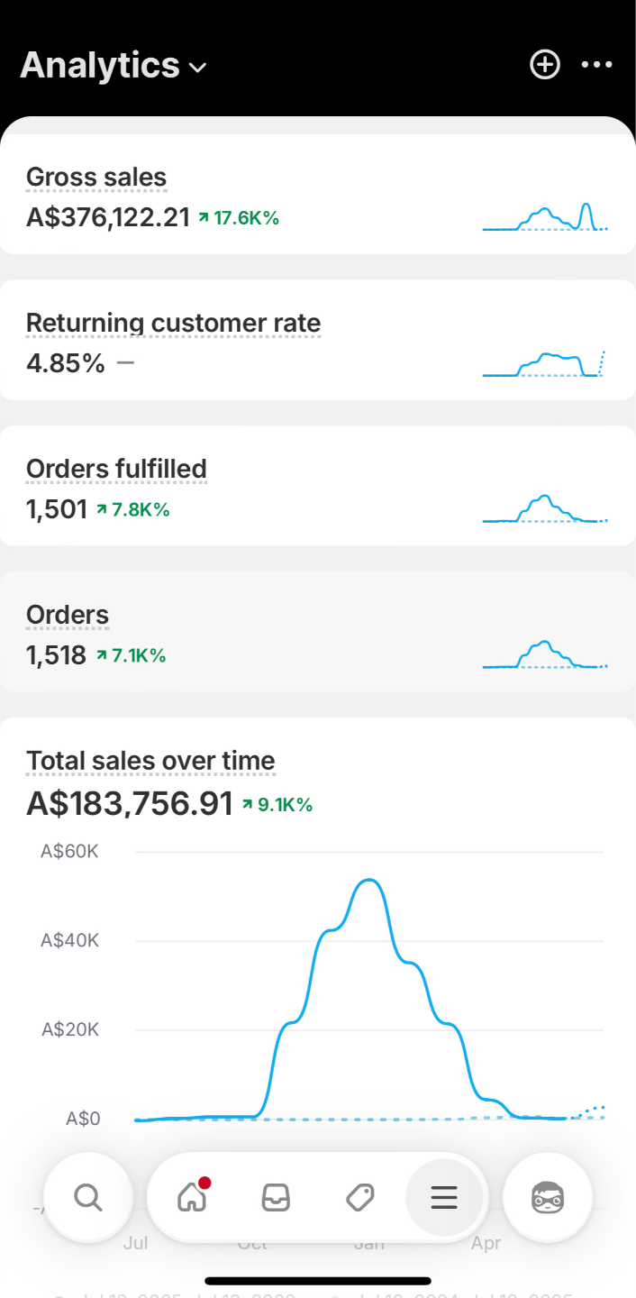Open the Returning customer rate card
636x1298 pixels.
(318, 340)
